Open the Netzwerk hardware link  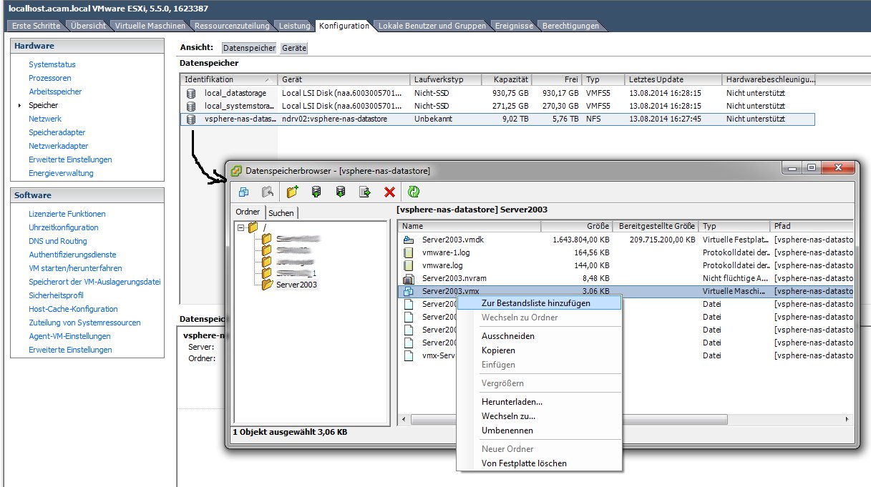point(45,119)
